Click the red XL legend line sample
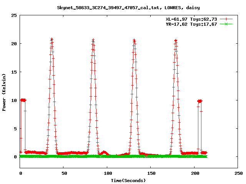This screenshot has width=246, height=184. coord(226,19)
